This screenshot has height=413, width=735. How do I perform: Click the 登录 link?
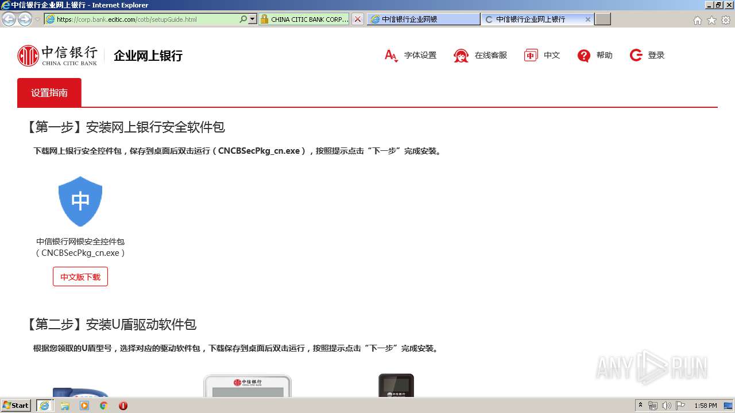(656, 56)
